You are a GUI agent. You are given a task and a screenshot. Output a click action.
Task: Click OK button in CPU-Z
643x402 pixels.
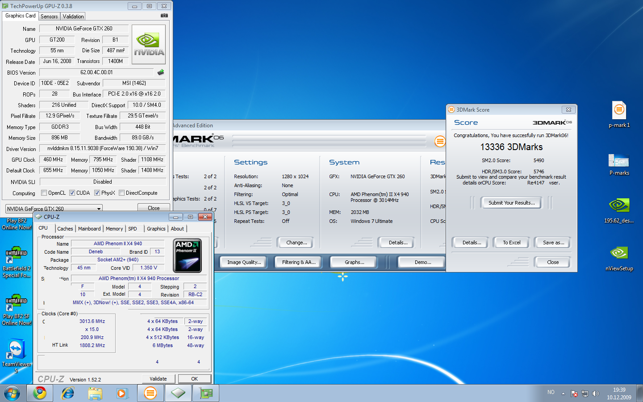coord(194,379)
